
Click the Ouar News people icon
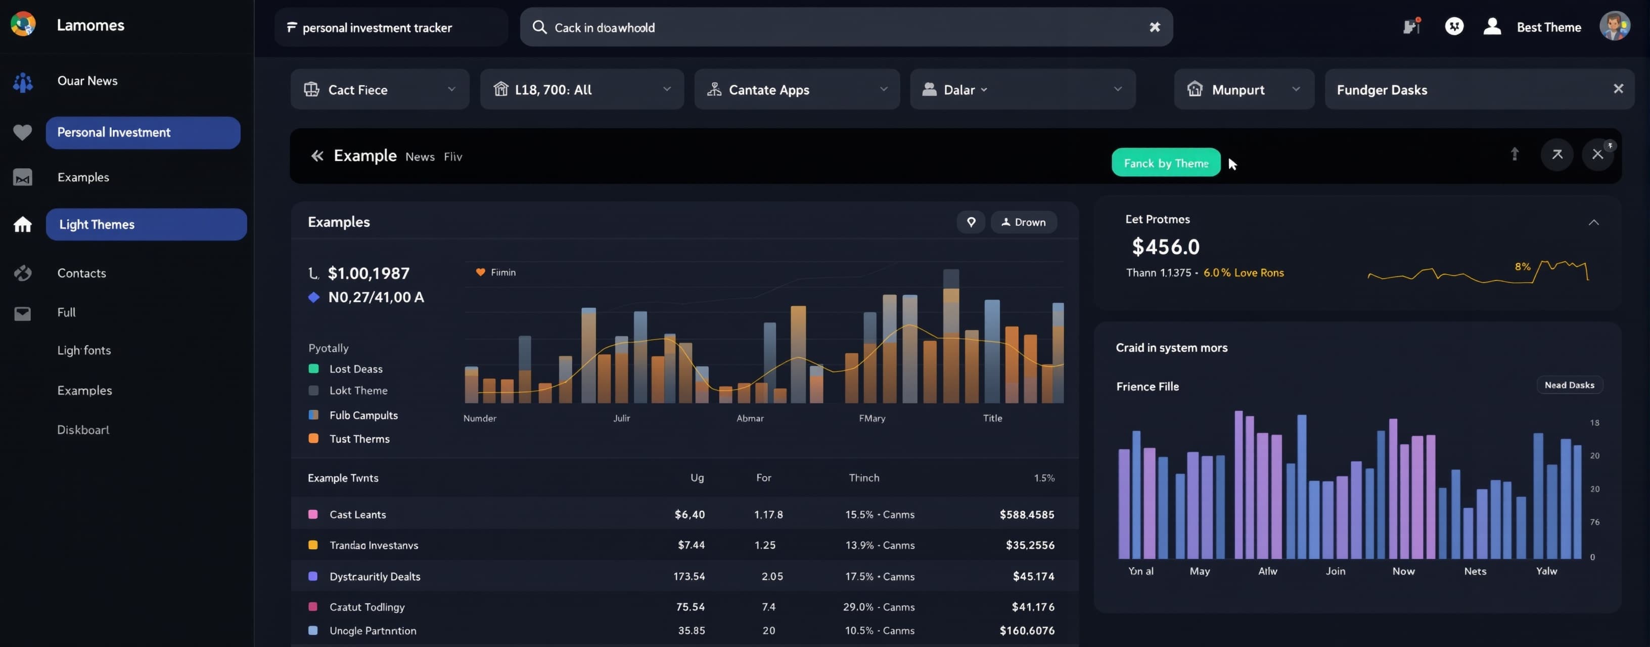tap(23, 82)
